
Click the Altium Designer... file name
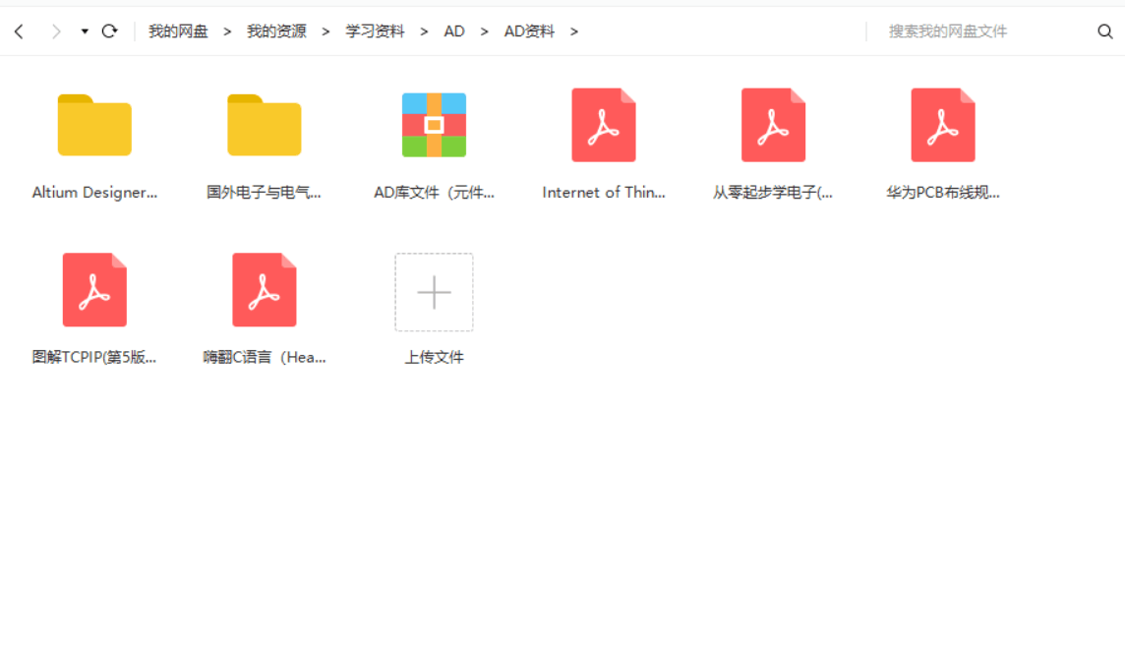pos(94,193)
